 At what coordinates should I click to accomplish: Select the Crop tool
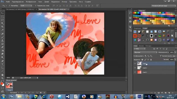[2, 27]
